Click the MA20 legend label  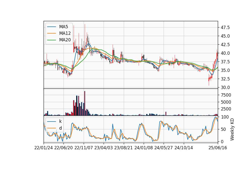pyautogui.click(x=65, y=40)
